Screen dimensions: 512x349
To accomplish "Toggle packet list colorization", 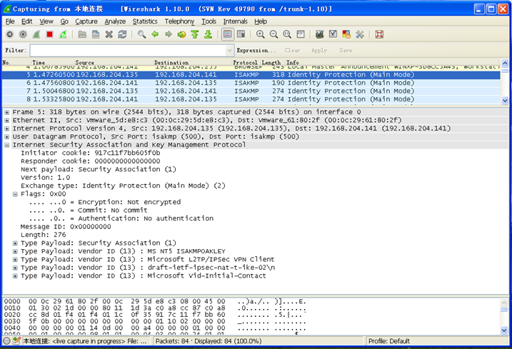I will point(228,34).
